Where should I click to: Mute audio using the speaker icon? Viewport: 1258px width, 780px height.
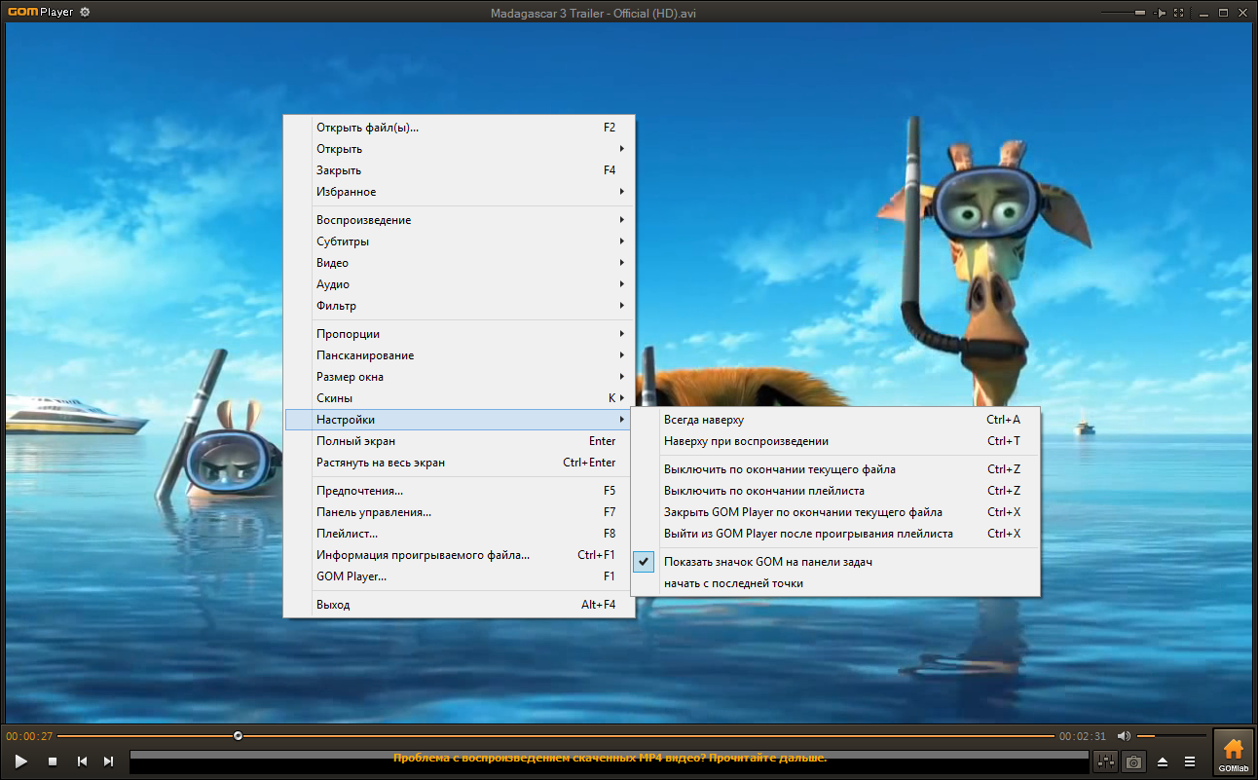(1124, 736)
